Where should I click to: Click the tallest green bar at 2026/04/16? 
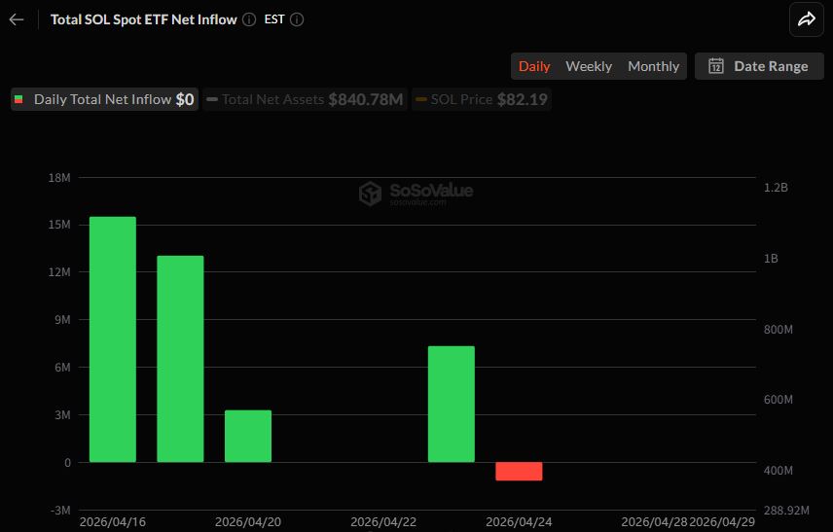coord(113,338)
